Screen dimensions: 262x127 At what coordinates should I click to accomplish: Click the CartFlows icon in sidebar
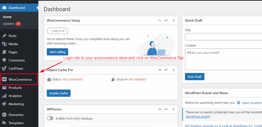(4, 69)
